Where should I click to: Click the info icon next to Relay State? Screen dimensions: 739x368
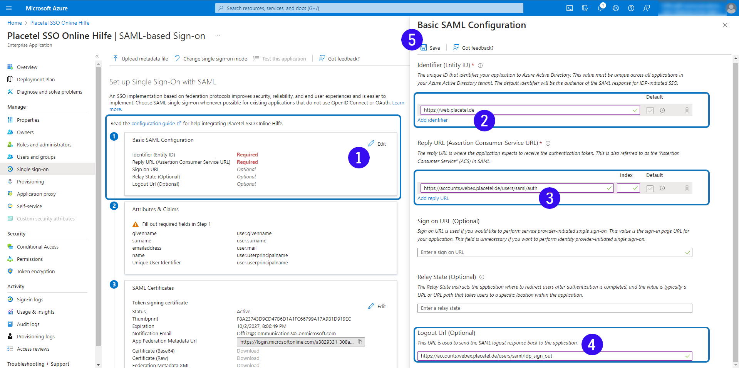tap(482, 277)
